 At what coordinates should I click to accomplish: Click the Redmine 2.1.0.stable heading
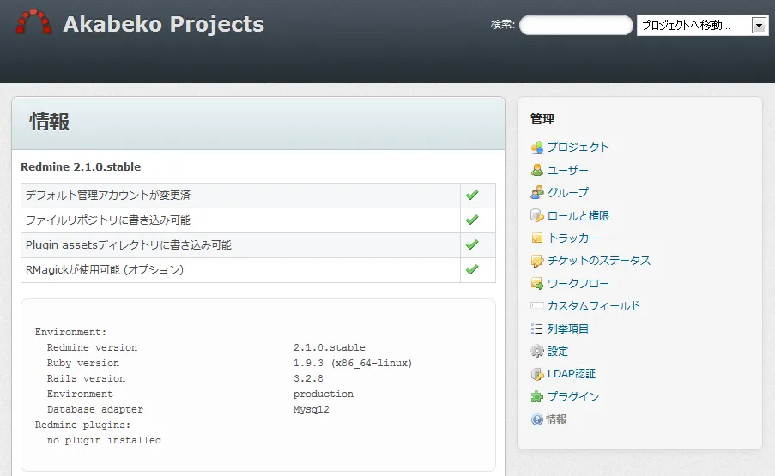coord(81,167)
